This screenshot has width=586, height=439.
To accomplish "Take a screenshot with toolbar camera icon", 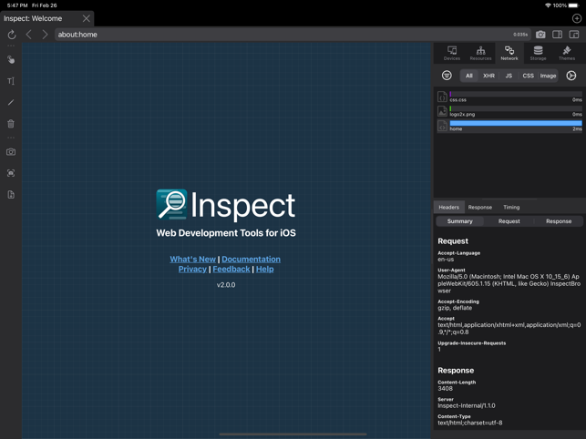I will [x=540, y=35].
